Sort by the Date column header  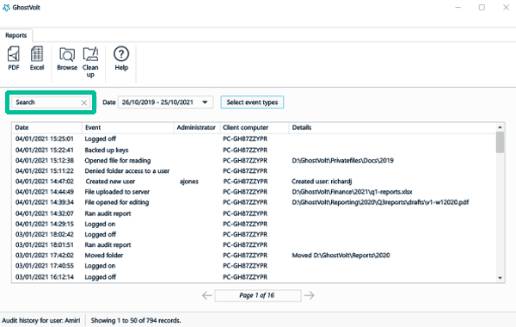click(46, 127)
